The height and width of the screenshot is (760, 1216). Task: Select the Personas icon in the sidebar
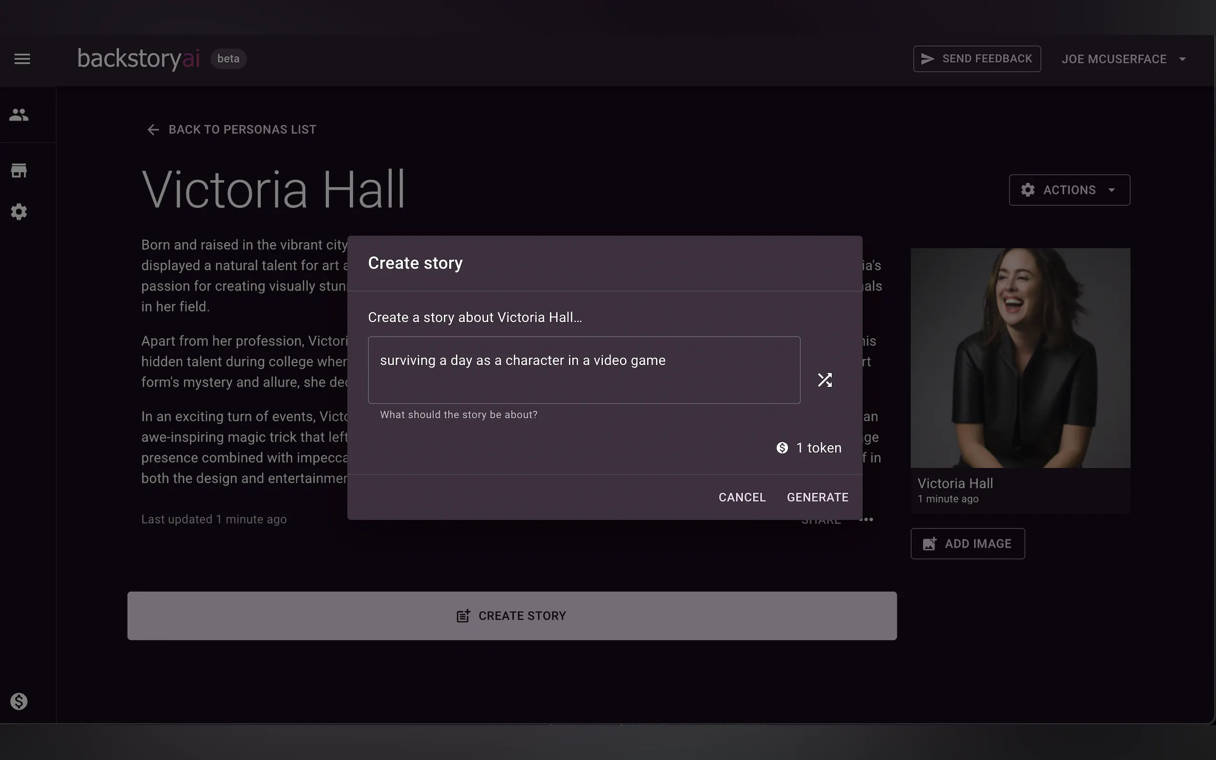point(19,114)
